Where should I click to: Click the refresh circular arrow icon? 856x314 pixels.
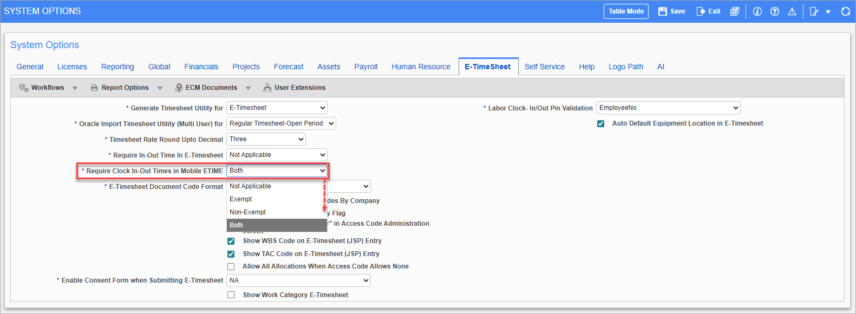pyautogui.click(x=846, y=11)
